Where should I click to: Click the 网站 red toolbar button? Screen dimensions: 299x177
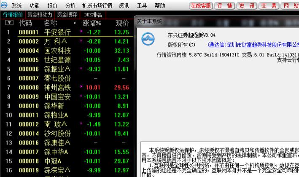pos(290,6)
